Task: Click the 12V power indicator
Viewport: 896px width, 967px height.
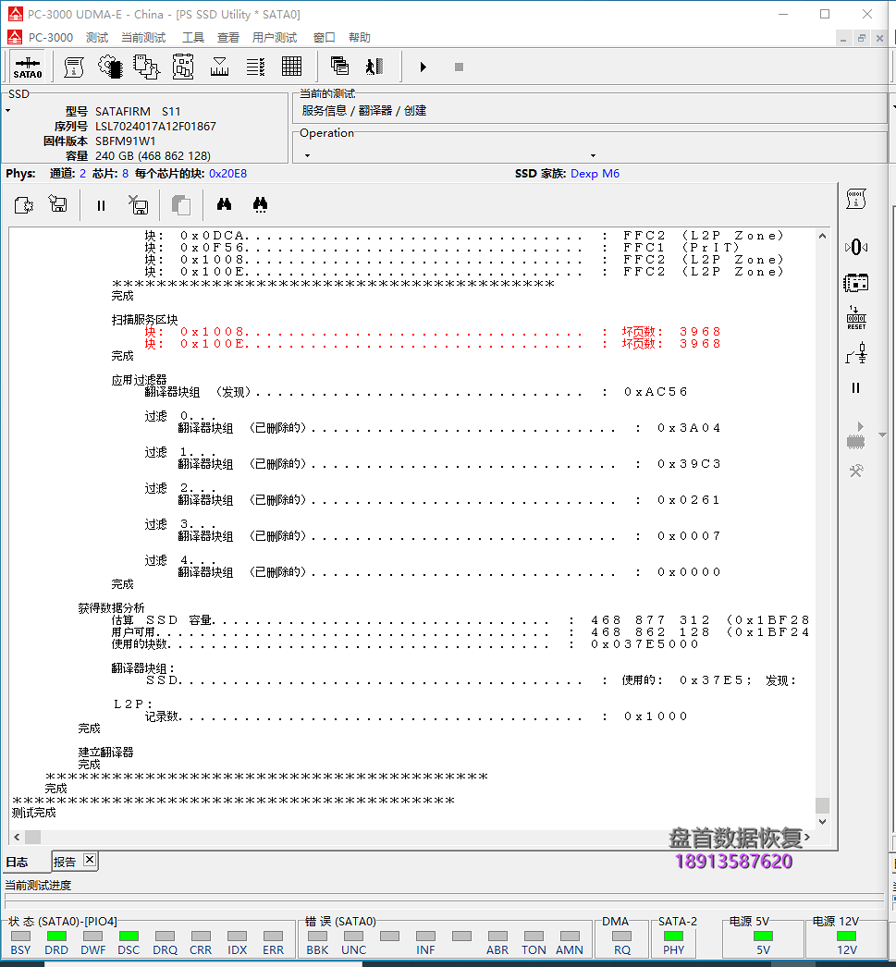Action: (x=847, y=936)
